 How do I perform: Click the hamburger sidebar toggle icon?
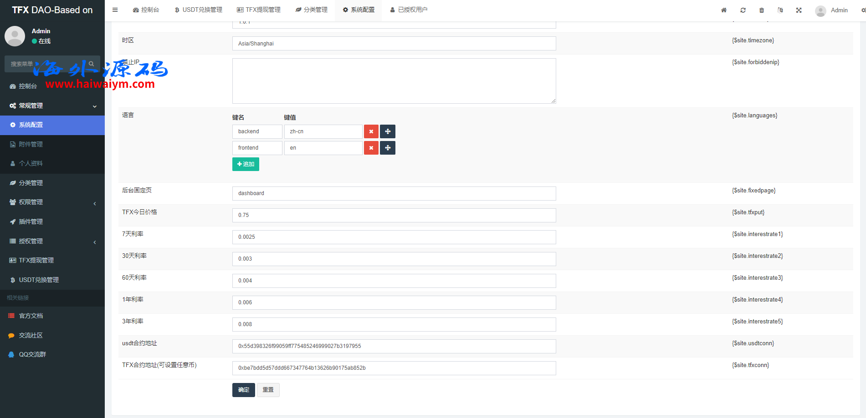click(x=115, y=10)
